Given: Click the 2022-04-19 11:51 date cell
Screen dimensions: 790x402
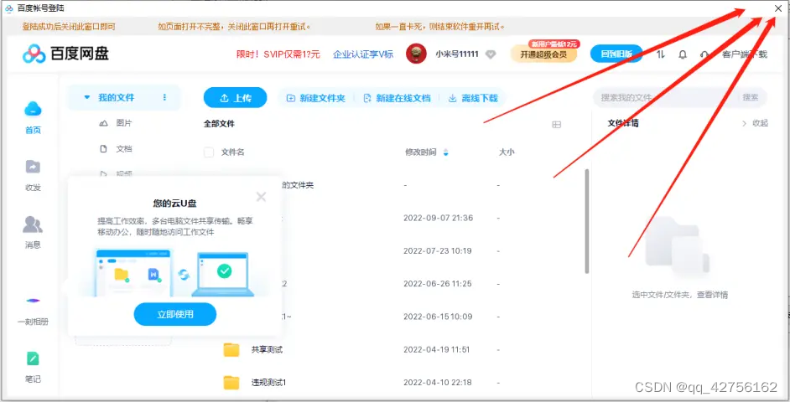Looking at the screenshot, I should (436, 350).
